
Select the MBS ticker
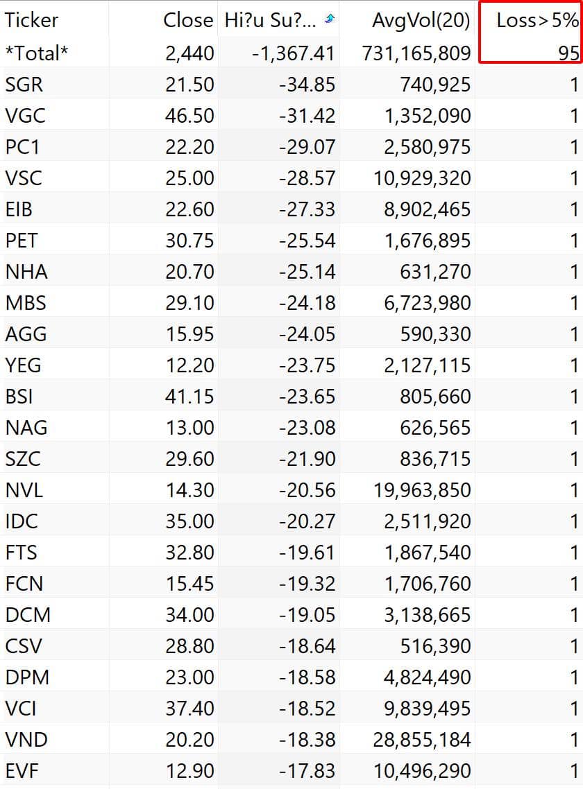[26, 303]
